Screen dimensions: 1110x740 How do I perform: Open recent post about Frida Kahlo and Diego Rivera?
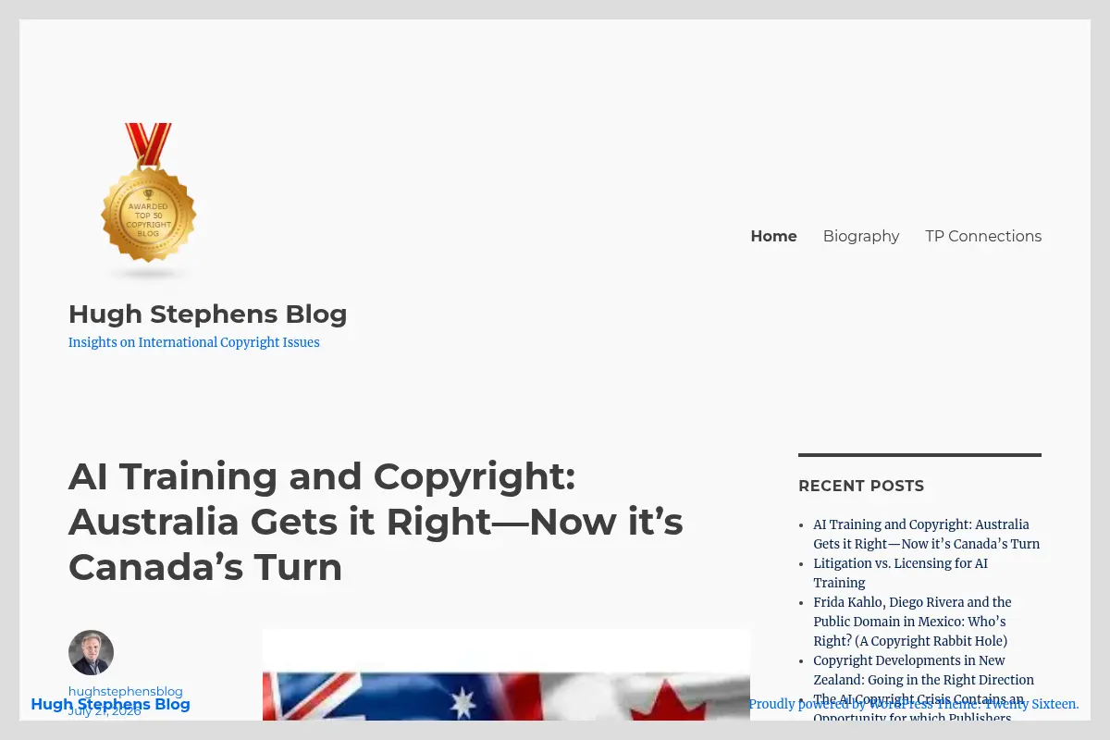(x=912, y=622)
